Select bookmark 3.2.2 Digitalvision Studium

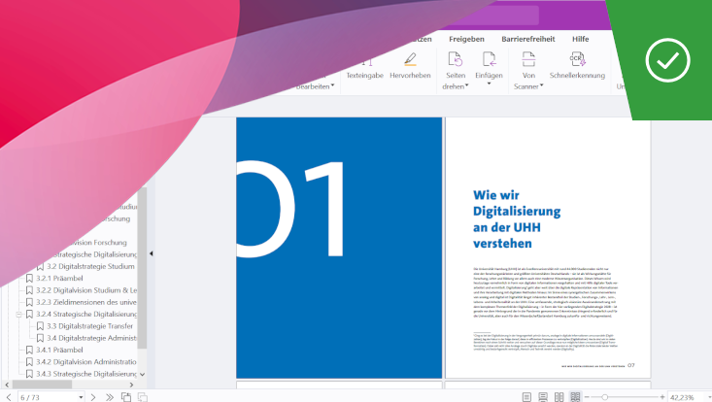(x=86, y=290)
